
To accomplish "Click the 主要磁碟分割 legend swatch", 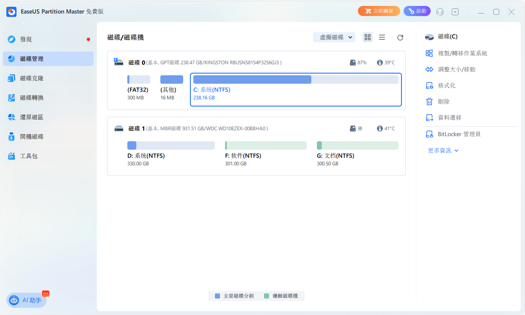I will pyautogui.click(x=217, y=296).
